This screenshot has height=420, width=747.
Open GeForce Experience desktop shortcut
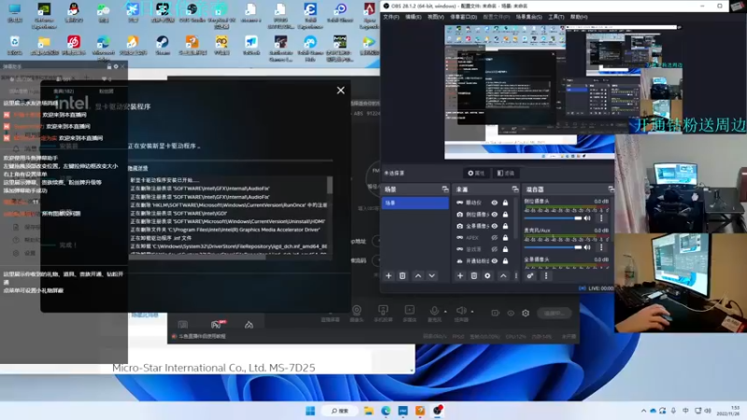tap(44, 16)
